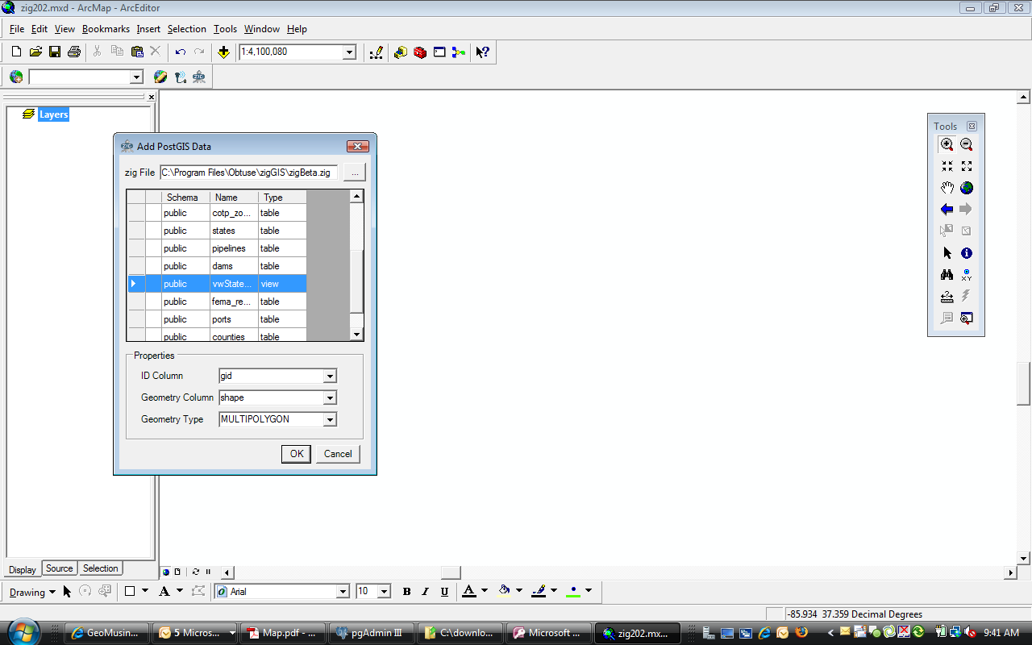Click Fixed Zoom In tool
This screenshot has width=1032, height=645.
tap(947, 166)
